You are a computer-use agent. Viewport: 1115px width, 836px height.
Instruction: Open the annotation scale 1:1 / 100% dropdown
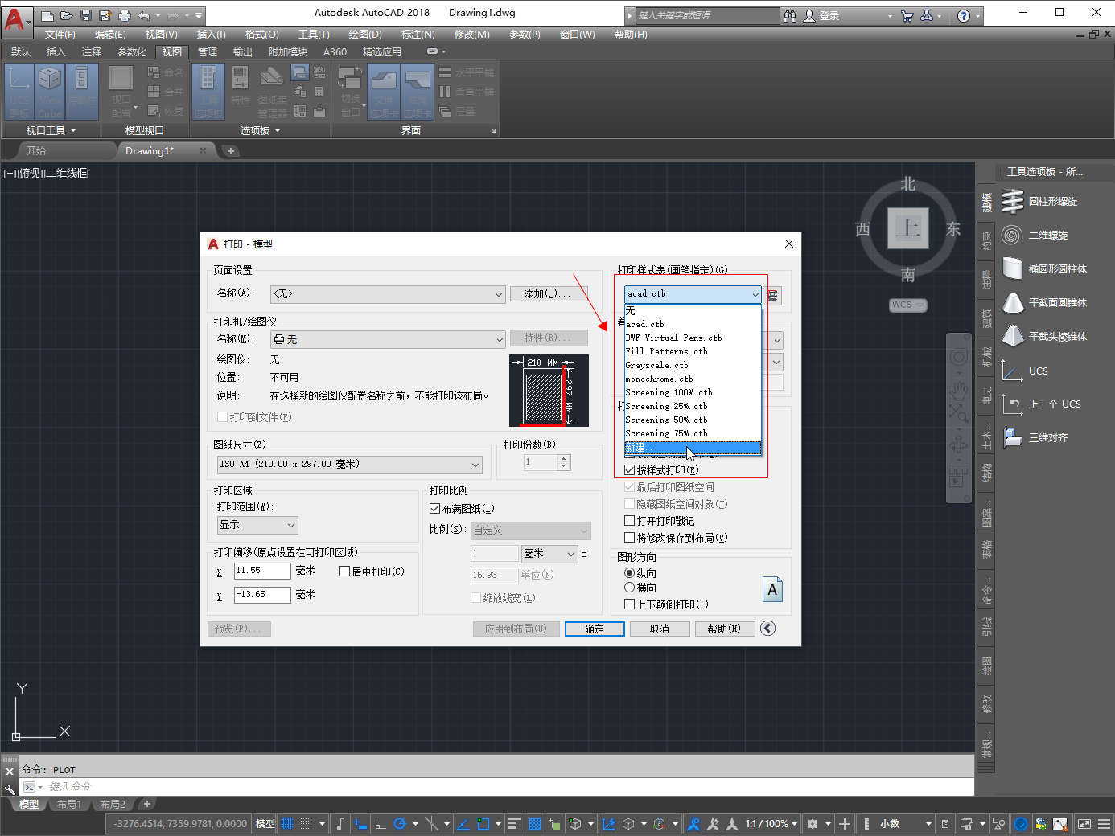point(771,823)
